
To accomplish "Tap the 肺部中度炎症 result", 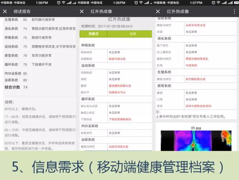I will click(117, 59).
